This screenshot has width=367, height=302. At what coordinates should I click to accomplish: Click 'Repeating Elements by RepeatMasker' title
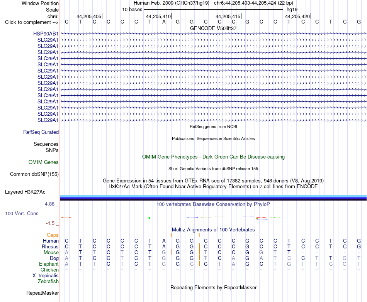click(214, 287)
